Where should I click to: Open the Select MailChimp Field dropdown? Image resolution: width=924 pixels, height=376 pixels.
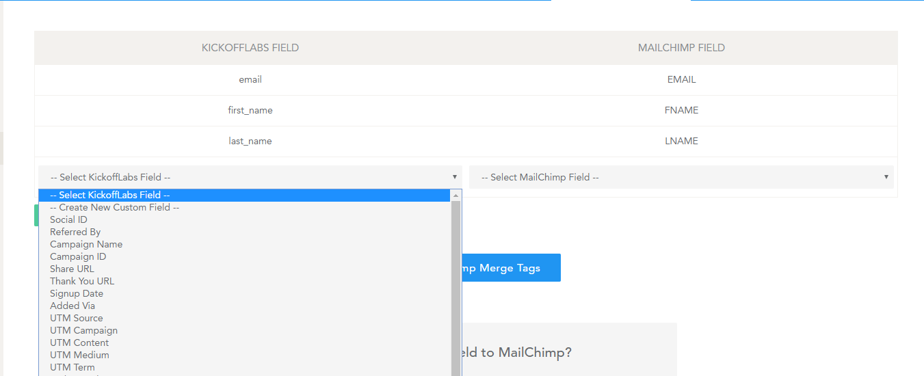(x=681, y=177)
